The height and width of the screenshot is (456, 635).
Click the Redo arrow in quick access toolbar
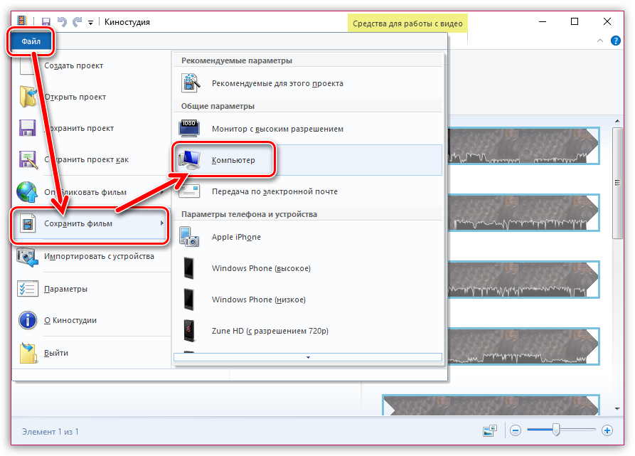77,21
